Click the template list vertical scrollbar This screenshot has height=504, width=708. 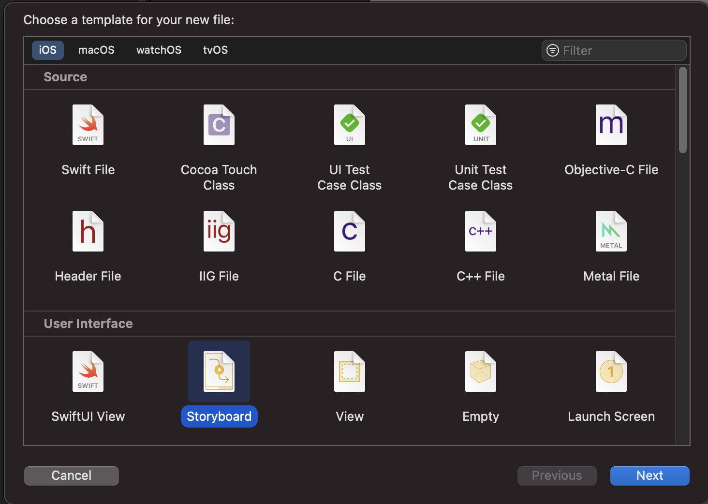(x=683, y=110)
